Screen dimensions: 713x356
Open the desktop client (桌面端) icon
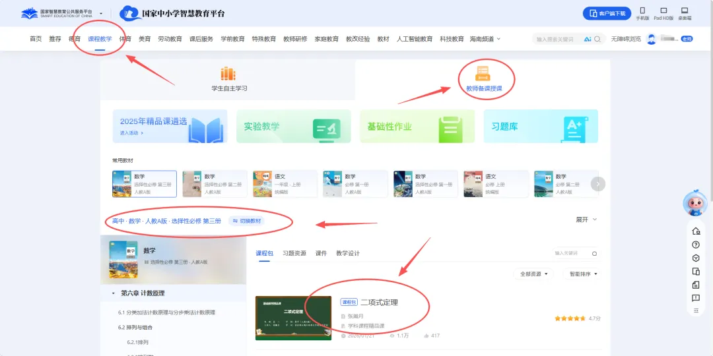(x=685, y=11)
